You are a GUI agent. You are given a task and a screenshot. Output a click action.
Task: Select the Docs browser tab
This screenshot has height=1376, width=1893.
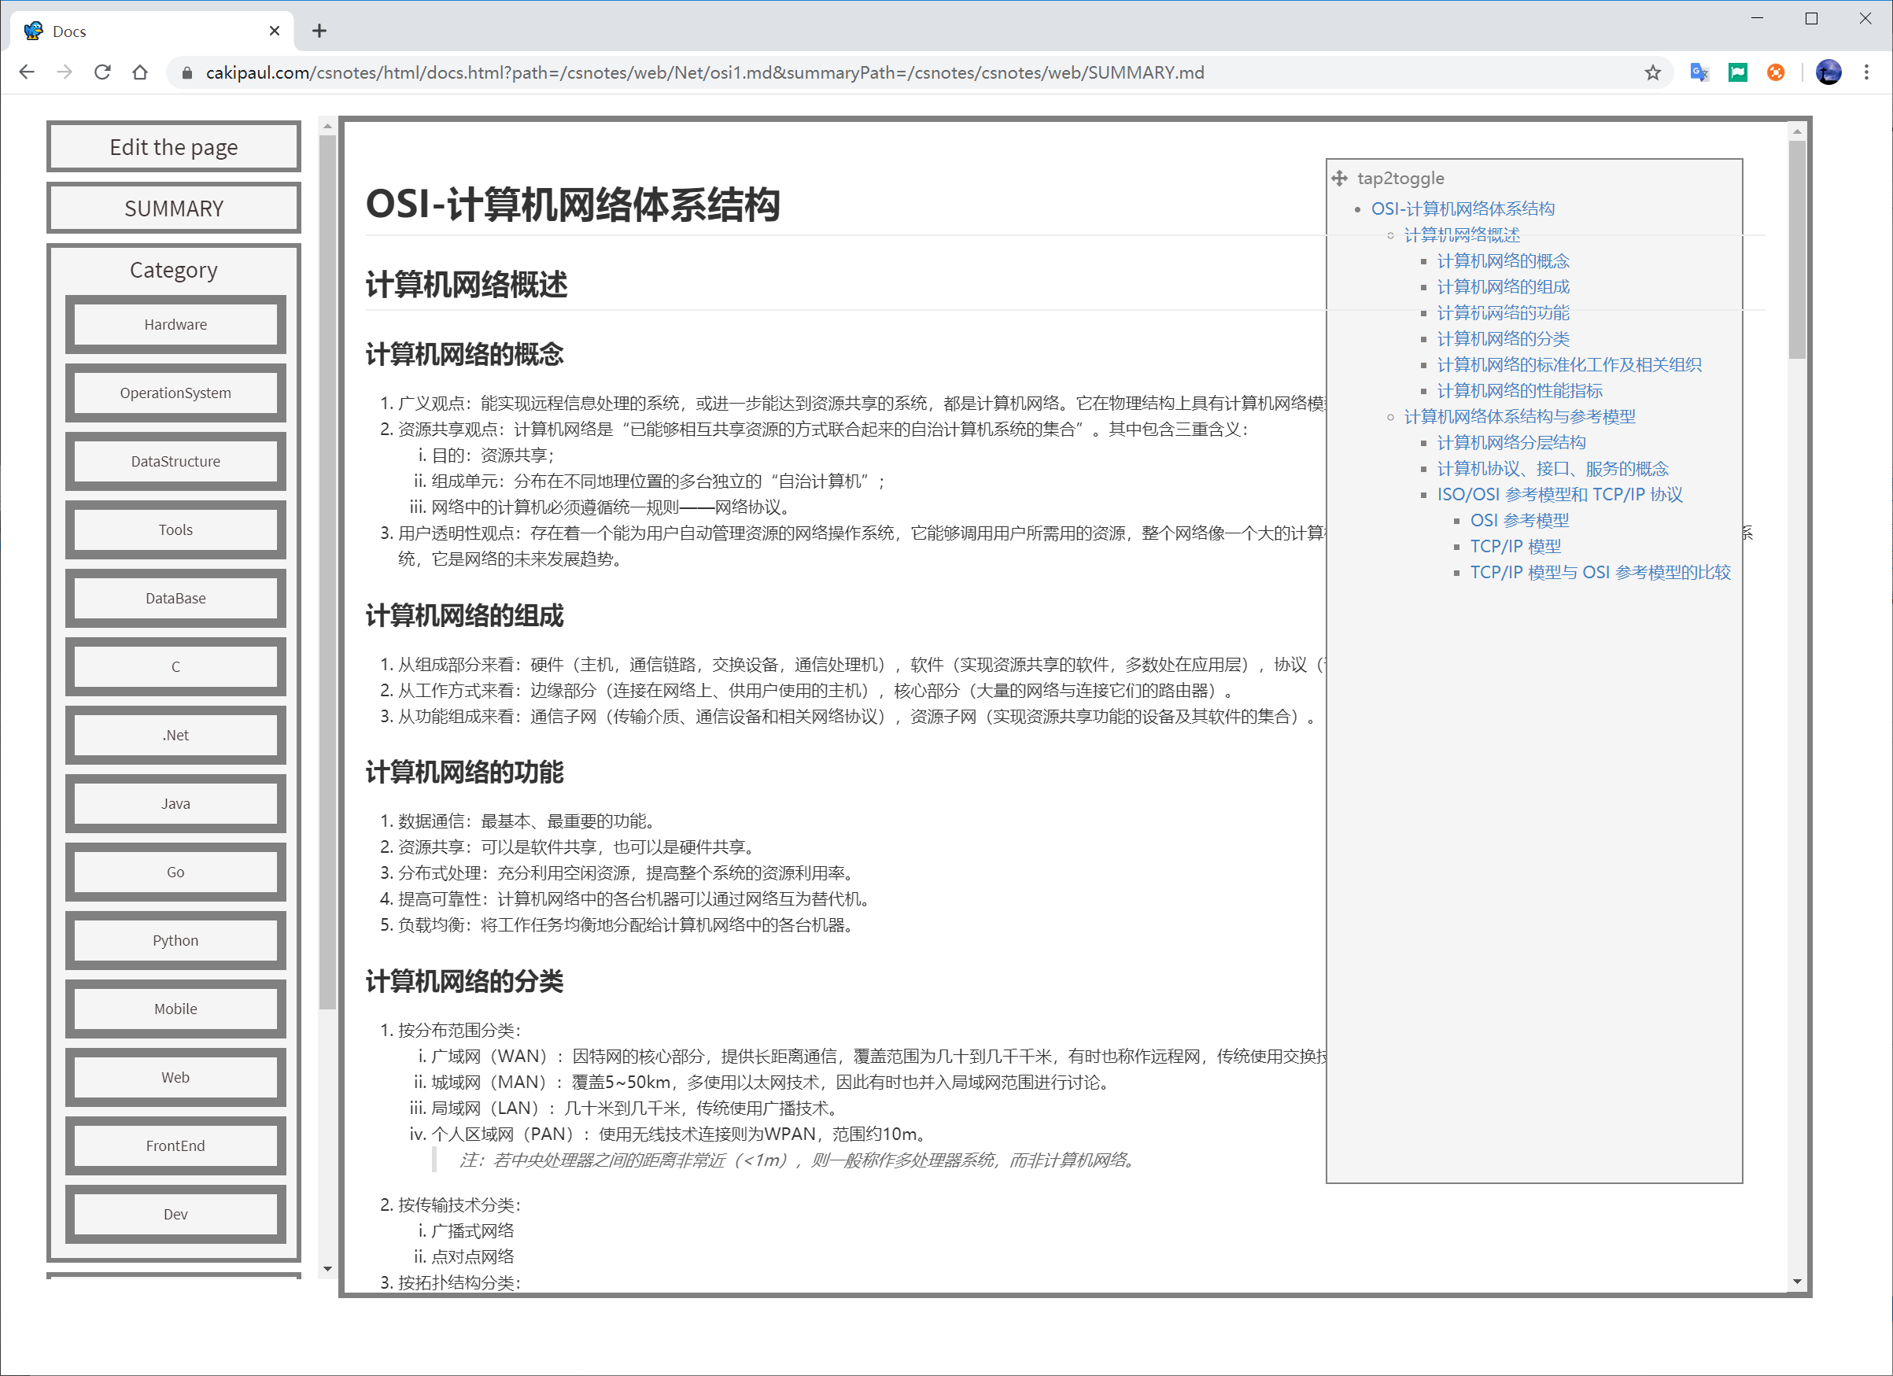(152, 31)
